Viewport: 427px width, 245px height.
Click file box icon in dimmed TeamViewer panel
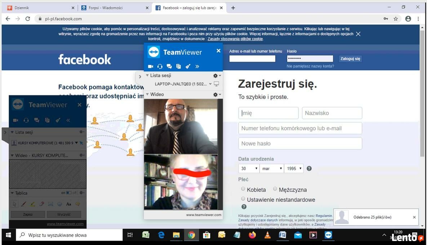click(x=47, y=120)
